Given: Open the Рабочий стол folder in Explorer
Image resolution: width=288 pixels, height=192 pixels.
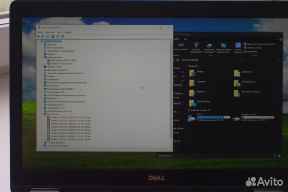Looking at the screenshot, I should click(x=200, y=102).
